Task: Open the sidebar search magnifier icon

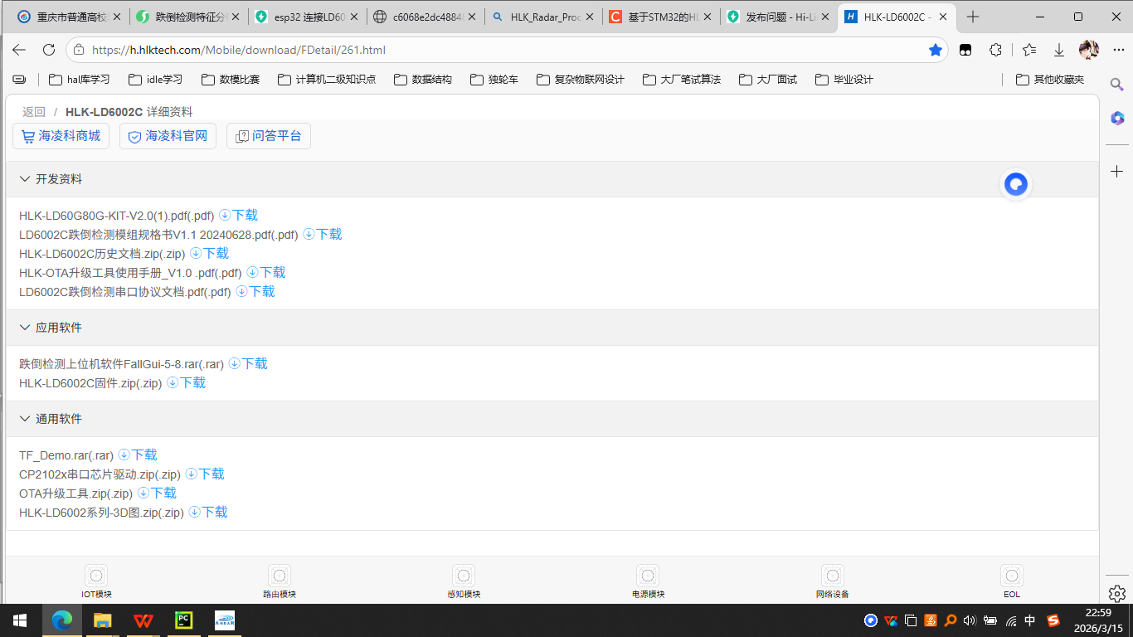Action: coord(1116,84)
